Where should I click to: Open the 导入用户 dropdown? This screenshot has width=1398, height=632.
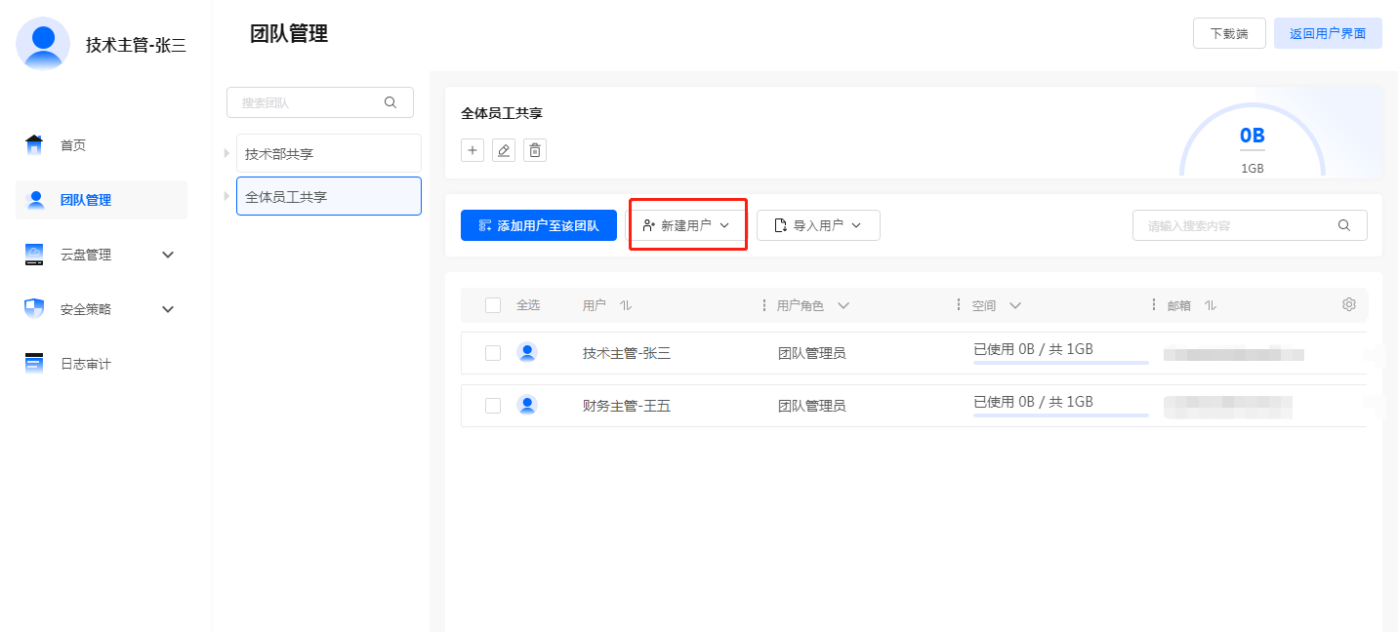[818, 225]
